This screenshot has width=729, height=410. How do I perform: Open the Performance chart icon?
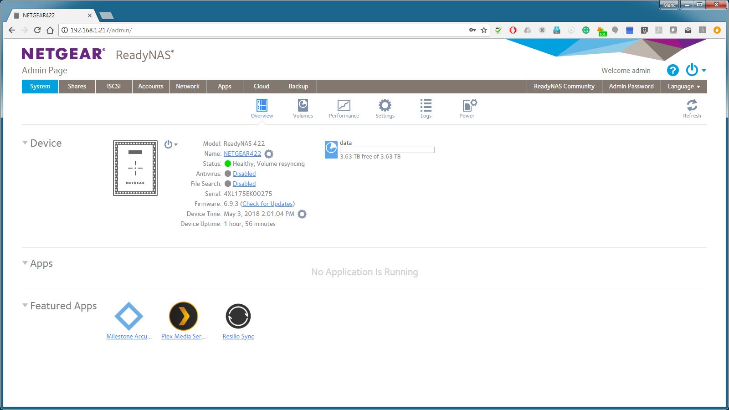344,105
